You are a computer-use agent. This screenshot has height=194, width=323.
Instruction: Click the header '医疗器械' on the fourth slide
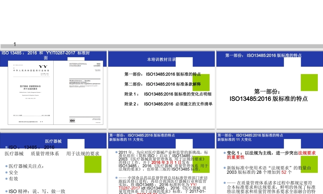(x=53, y=141)
